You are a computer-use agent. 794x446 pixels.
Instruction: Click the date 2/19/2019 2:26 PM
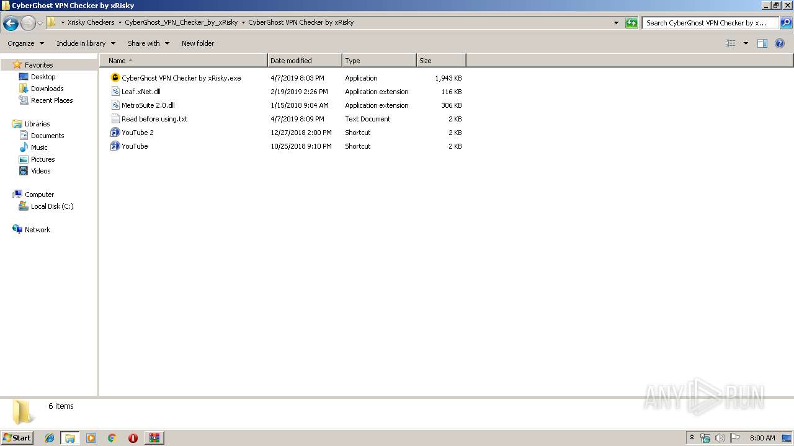coord(299,92)
